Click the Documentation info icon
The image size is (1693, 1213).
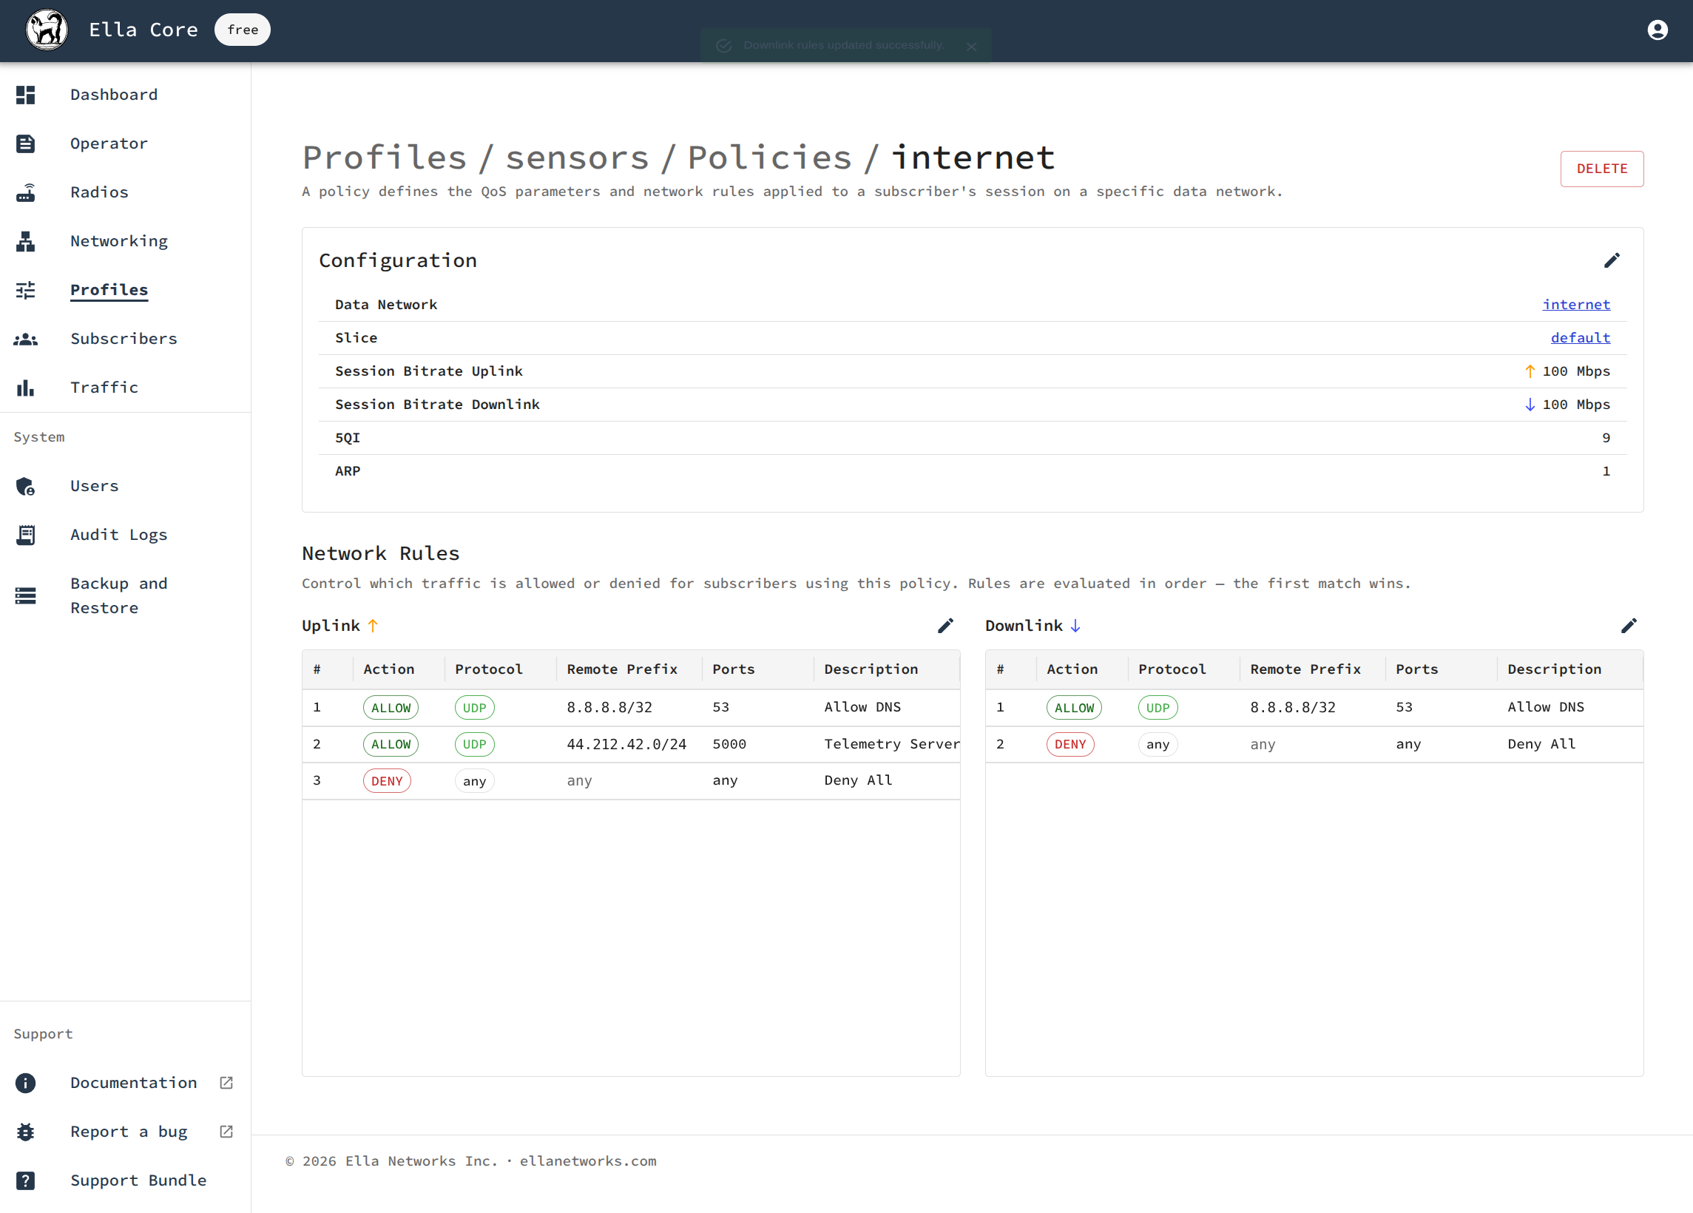click(25, 1082)
